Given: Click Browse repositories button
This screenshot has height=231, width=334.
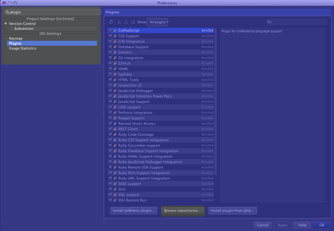Looking at the screenshot, I should [x=183, y=210].
